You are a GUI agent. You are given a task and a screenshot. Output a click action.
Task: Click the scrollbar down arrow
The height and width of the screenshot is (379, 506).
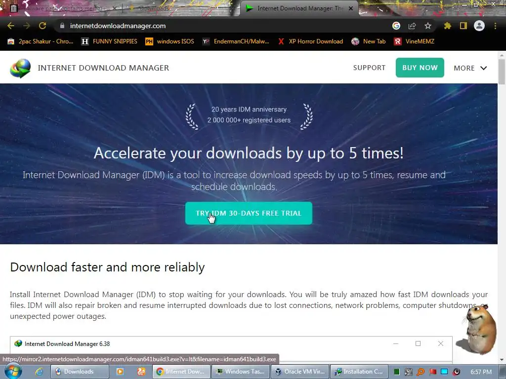(502, 359)
